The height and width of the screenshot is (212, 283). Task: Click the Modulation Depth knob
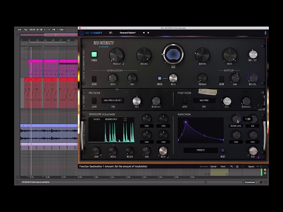(113, 78)
